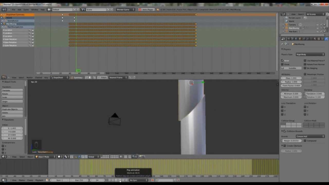
Task: Open the Physics Type dropdown showing Rigid Body
Action: [310, 54]
